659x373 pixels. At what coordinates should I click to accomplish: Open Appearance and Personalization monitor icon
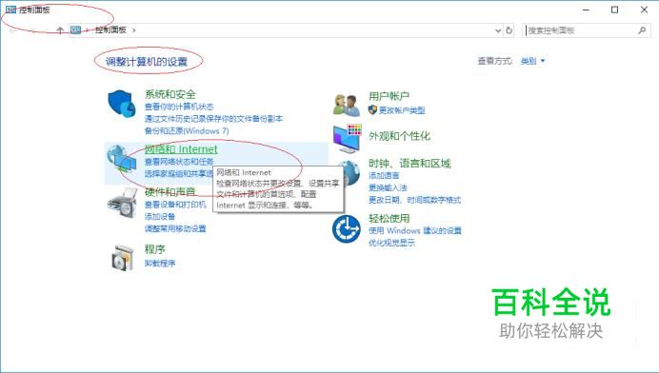point(348,138)
